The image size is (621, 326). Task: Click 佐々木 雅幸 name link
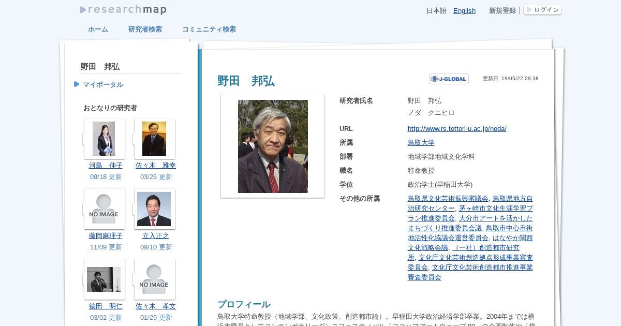(156, 166)
